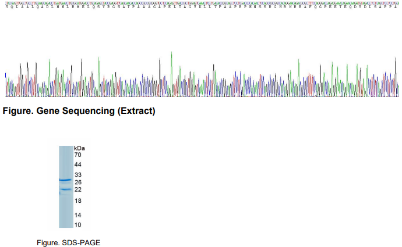Click the upper blue gel band near 26 kDa

coord(65,180)
